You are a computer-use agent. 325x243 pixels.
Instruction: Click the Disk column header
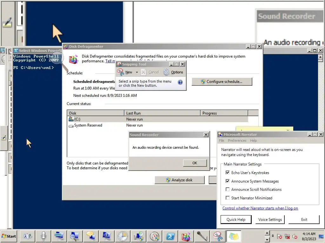point(96,113)
